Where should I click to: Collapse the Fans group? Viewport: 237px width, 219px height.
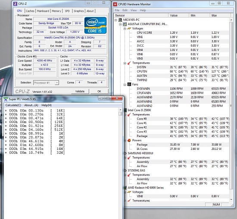(x=125, y=85)
